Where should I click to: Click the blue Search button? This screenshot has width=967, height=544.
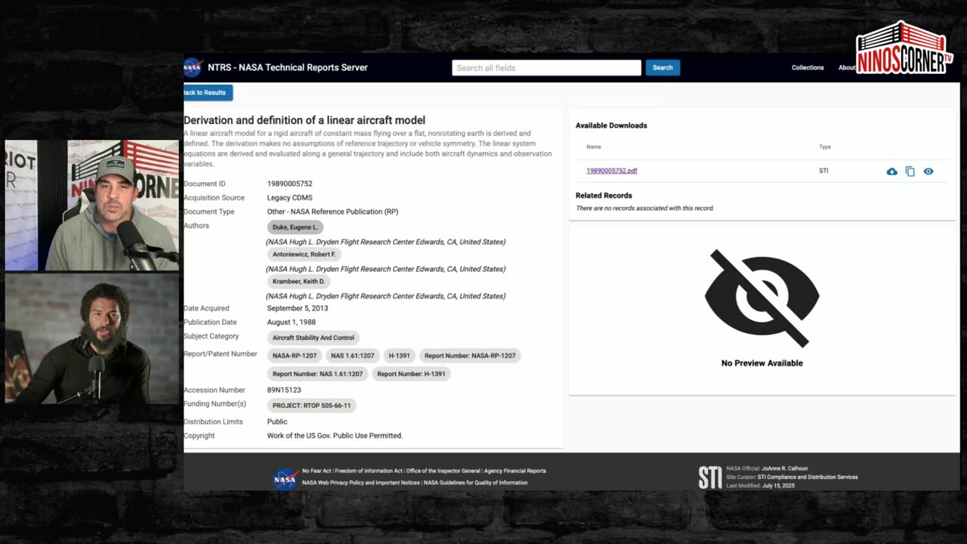(x=663, y=68)
